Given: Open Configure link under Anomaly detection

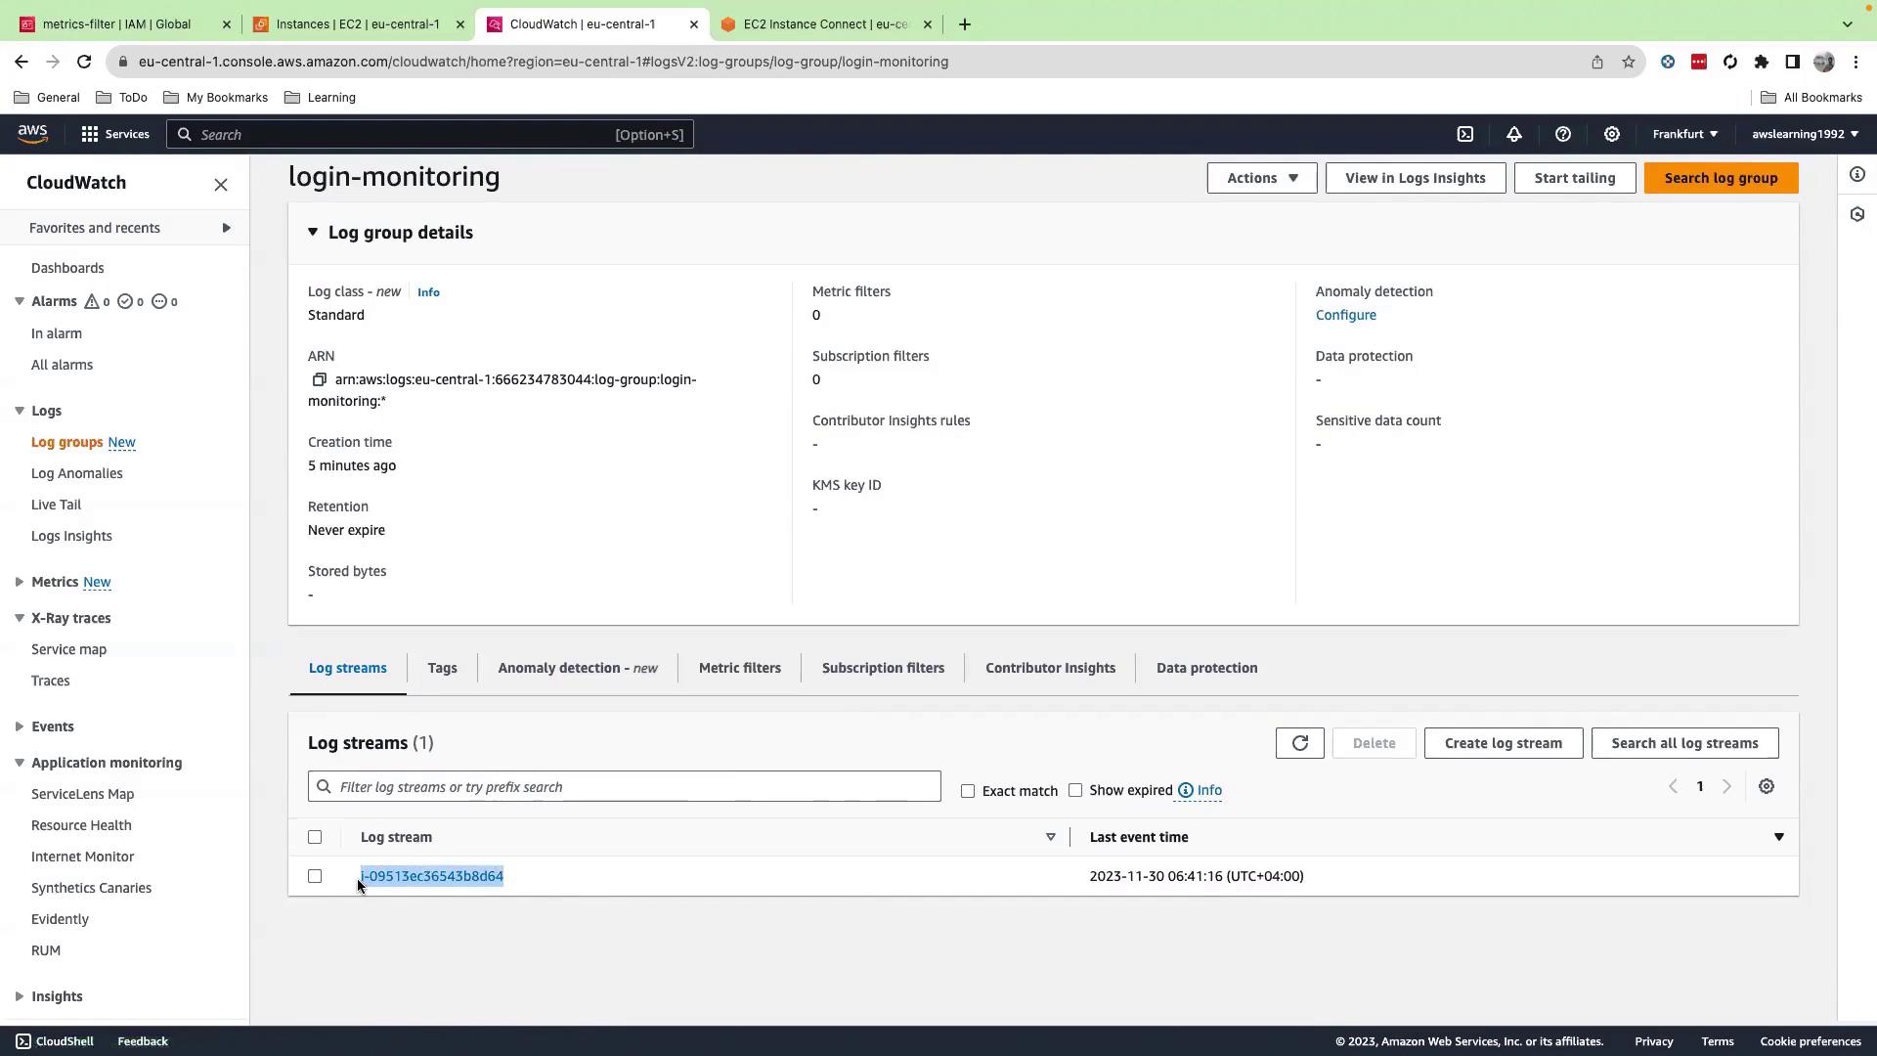Looking at the screenshot, I should pyautogui.click(x=1345, y=315).
